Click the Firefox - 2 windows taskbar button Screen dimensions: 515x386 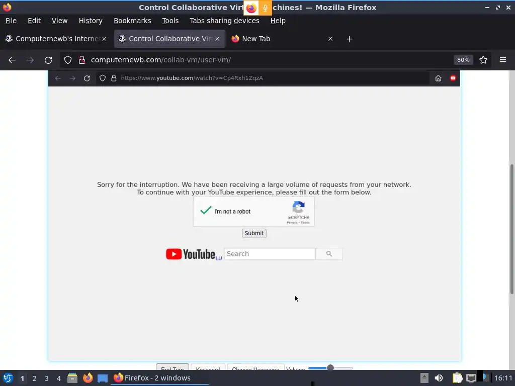click(159, 378)
